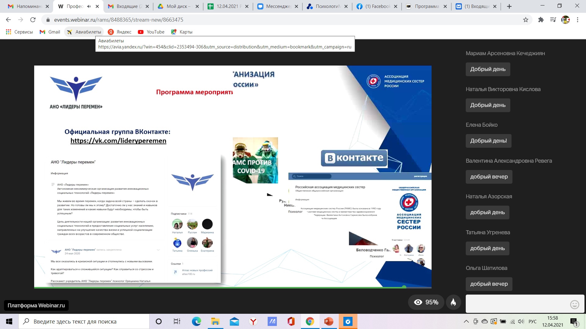586x329 pixels.
Task: Open the Chrome three-dot menu
Action: click(x=577, y=20)
